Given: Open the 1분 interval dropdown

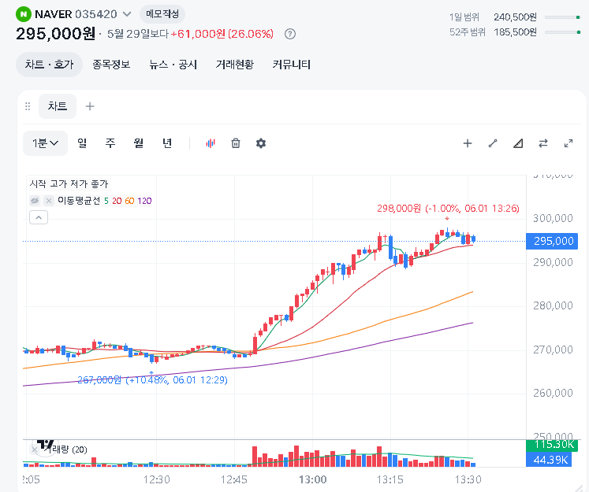Looking at the screenshot, I should (x=45, y=143).
